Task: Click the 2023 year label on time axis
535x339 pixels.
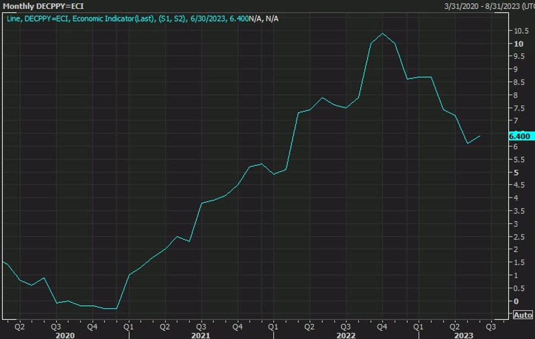Action: tap(464, 335)
